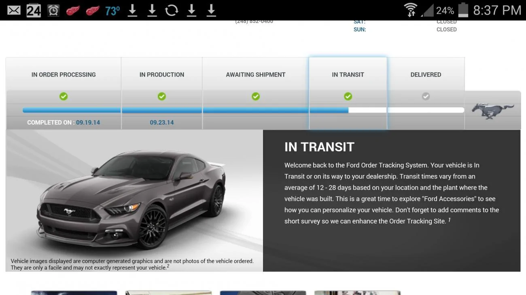Image resolution: width=526 pixels, height=295 pixels.
Task: Tap the battery status icon
Action: pos(463,10)
